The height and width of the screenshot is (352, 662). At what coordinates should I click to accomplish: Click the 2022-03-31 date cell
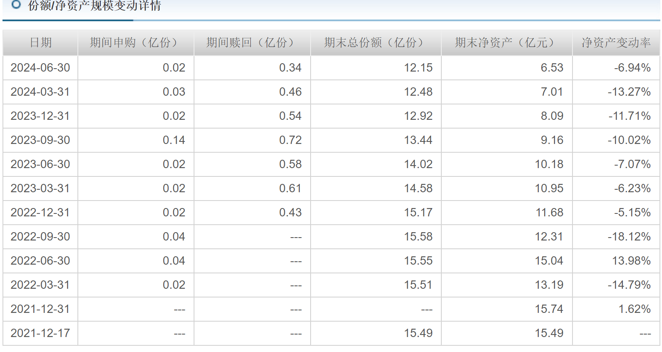pos(40,285)
